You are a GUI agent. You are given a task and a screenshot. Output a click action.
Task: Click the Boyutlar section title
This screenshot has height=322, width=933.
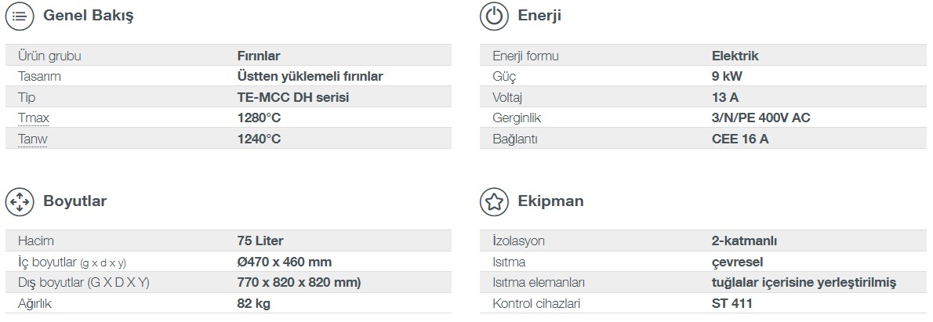[75, 201]
